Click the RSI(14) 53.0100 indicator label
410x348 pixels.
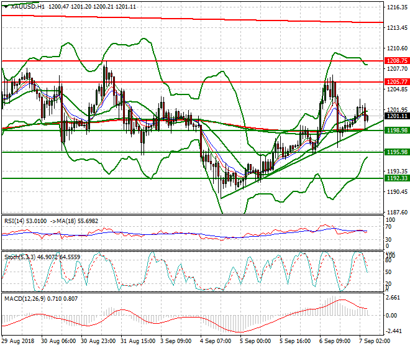25,221
